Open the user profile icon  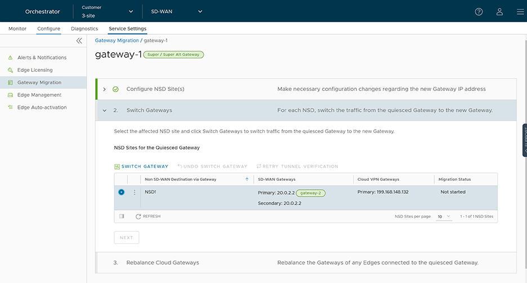(499, 11)
